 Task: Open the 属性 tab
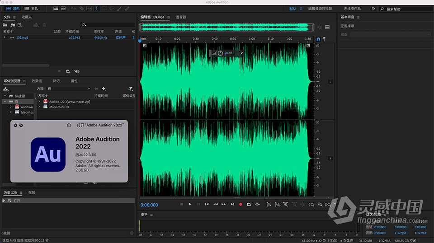[x=74, y=81]
